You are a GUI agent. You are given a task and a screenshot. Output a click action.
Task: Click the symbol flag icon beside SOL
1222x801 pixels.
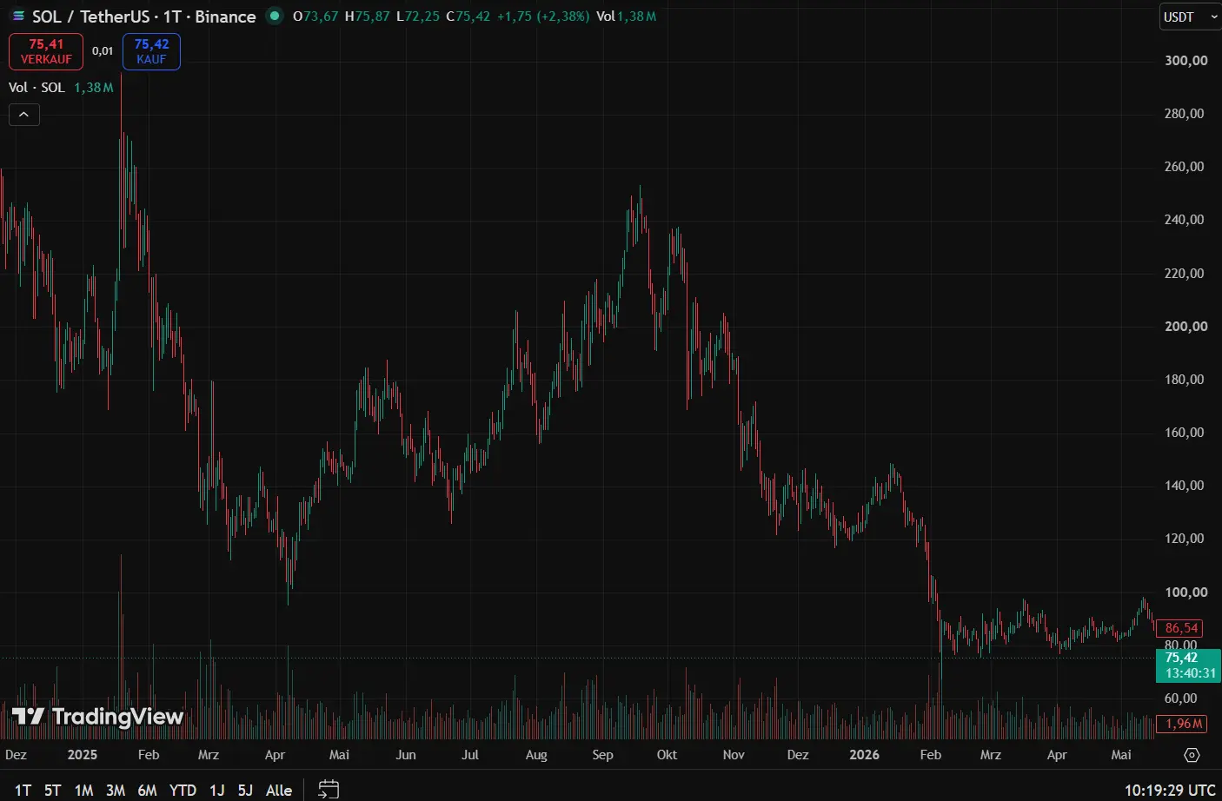click(18, 17)
